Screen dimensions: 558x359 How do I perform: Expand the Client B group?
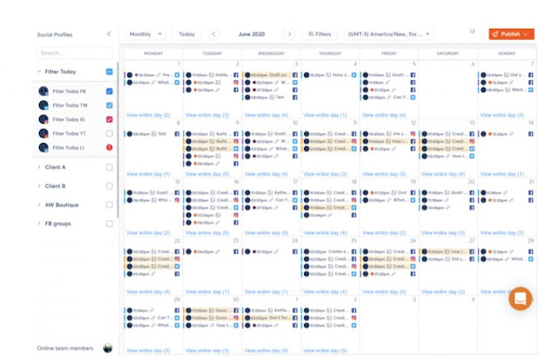click(x=39, y=186)
